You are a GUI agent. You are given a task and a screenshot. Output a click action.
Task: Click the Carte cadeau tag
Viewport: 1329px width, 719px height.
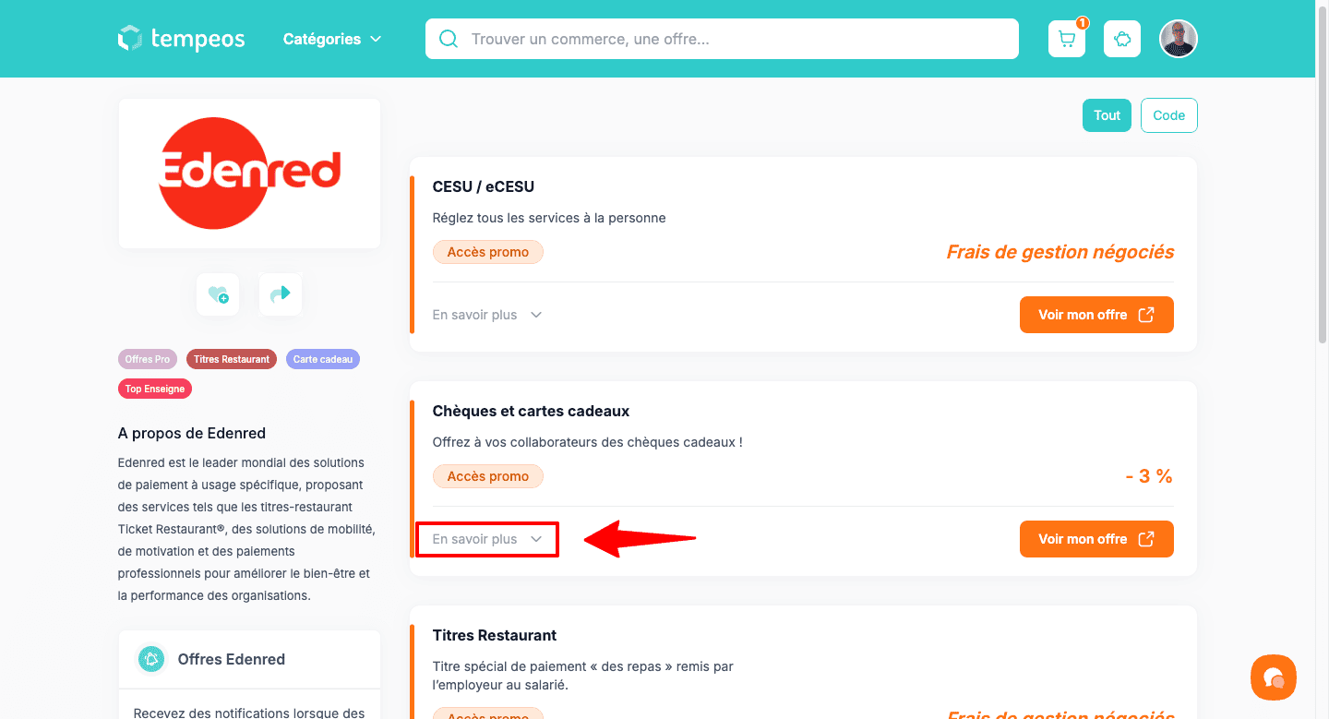323,359
